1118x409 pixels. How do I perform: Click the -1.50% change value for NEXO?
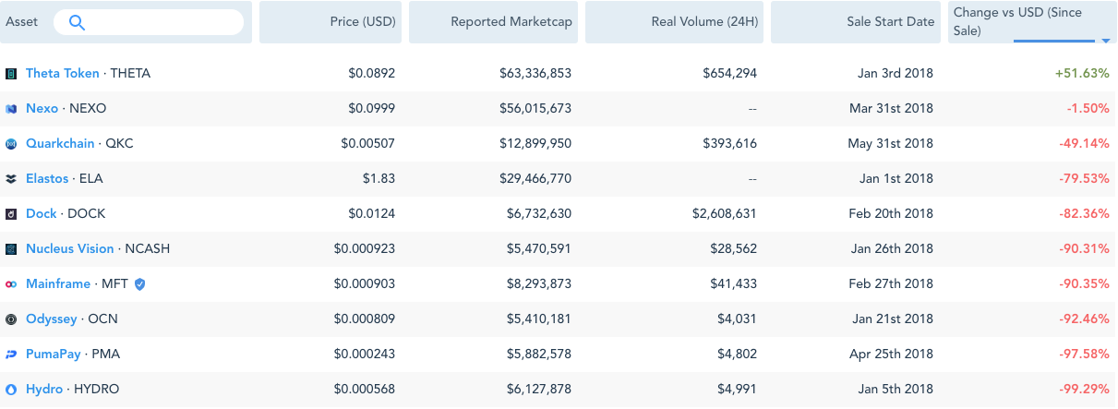(1088, 108)
